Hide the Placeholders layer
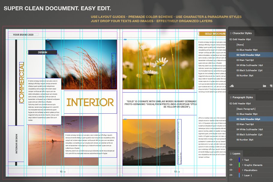 231,170
